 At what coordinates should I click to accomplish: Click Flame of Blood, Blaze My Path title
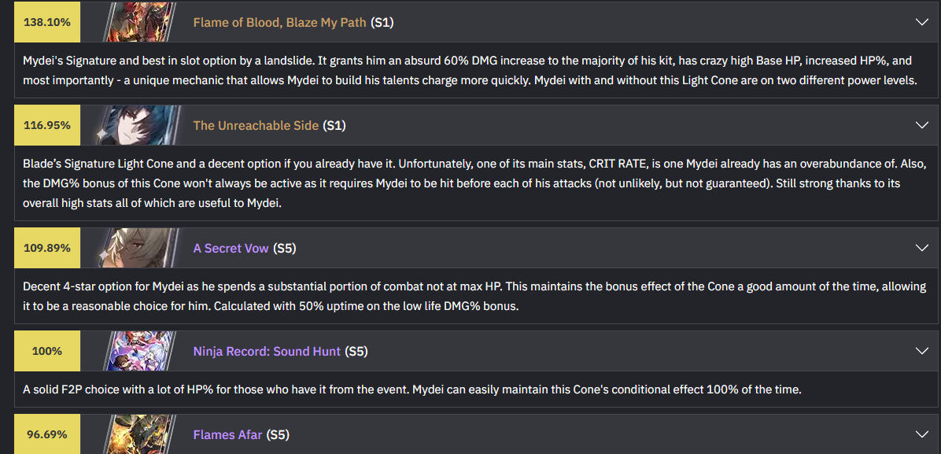[279, 23]
